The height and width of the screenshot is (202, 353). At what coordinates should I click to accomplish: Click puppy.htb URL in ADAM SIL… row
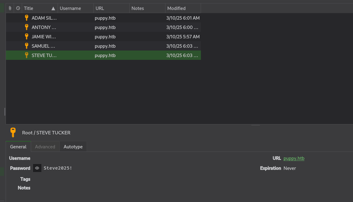pyautogui.click(x=105, y=18)
